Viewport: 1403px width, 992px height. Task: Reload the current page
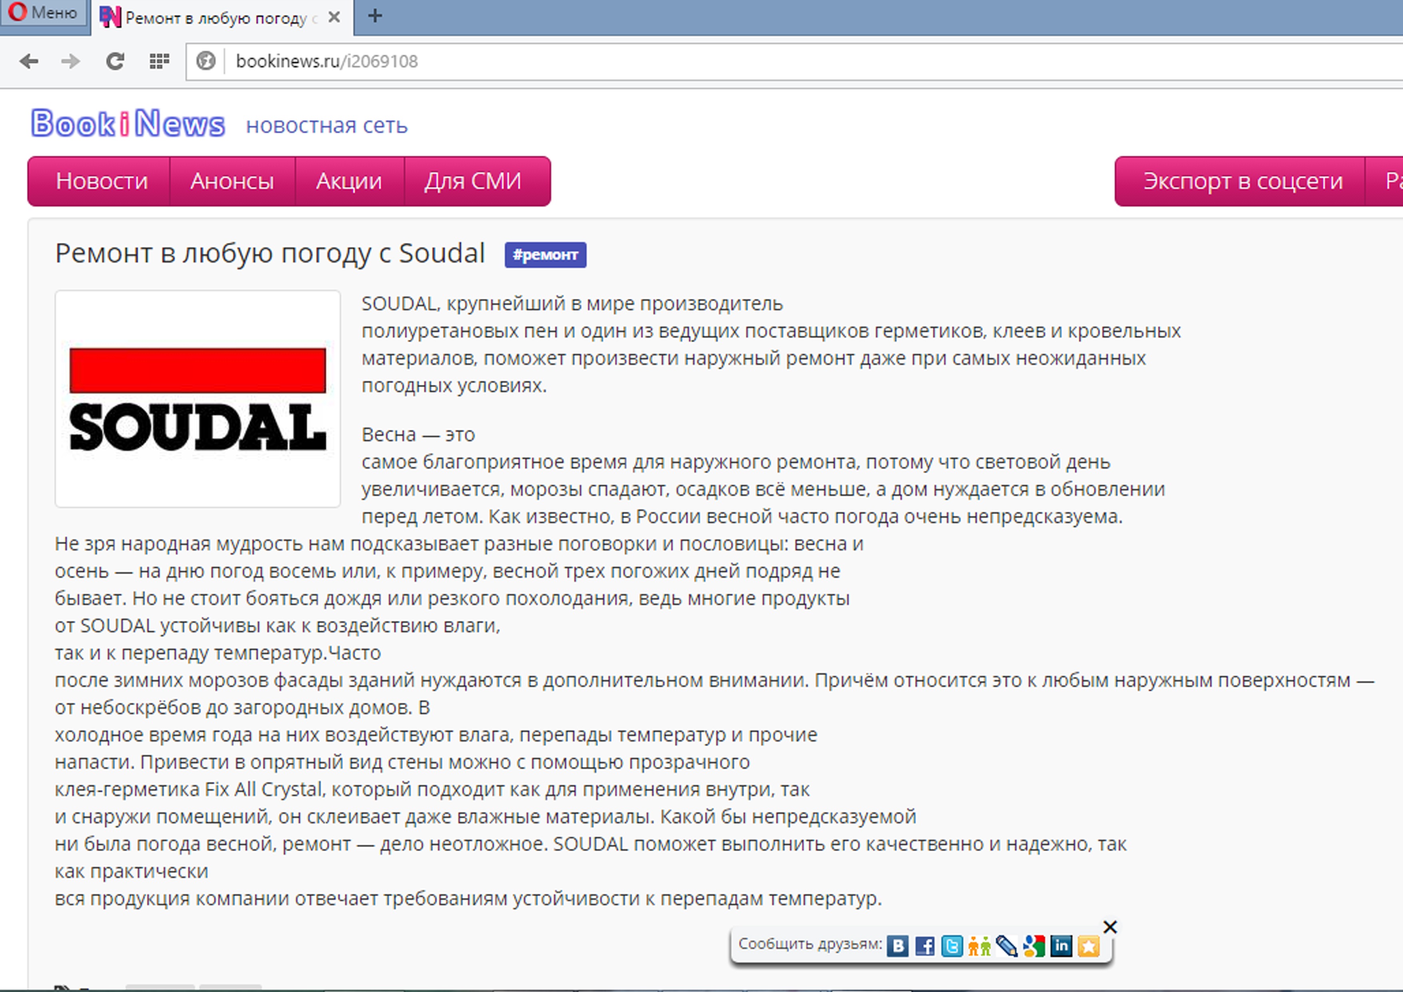point(115,61)
